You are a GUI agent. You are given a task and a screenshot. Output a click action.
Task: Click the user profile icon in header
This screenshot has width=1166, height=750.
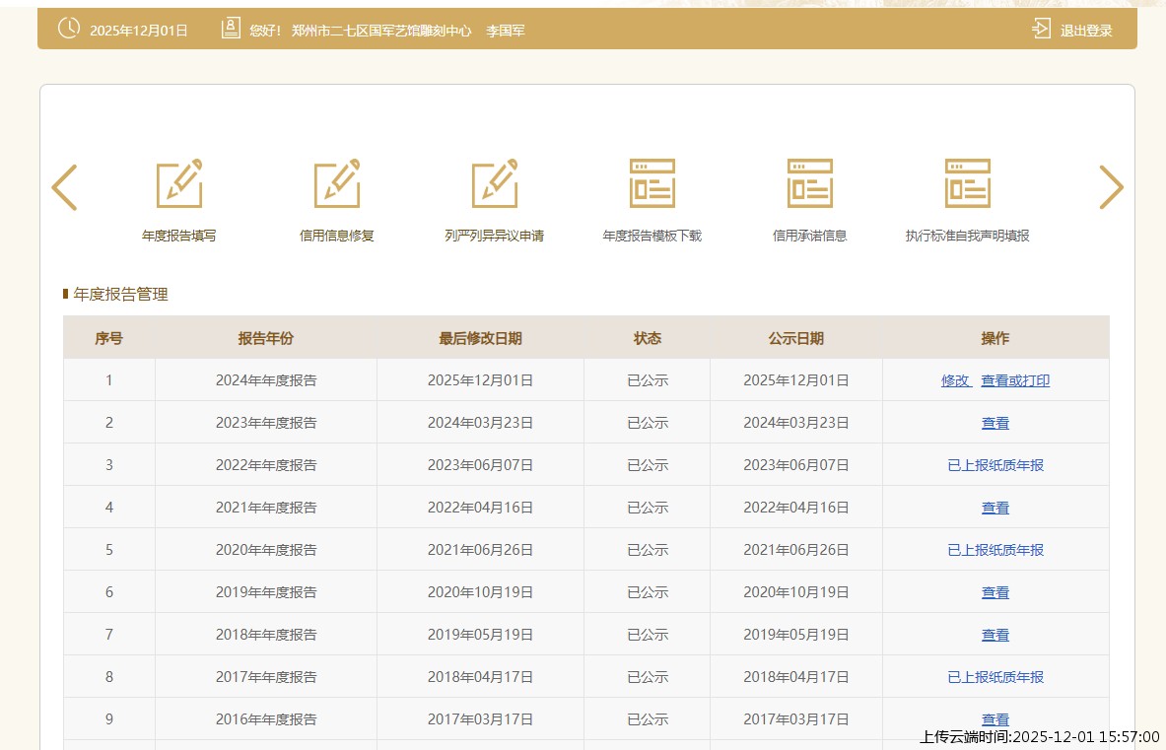click(x=231, y=29)
